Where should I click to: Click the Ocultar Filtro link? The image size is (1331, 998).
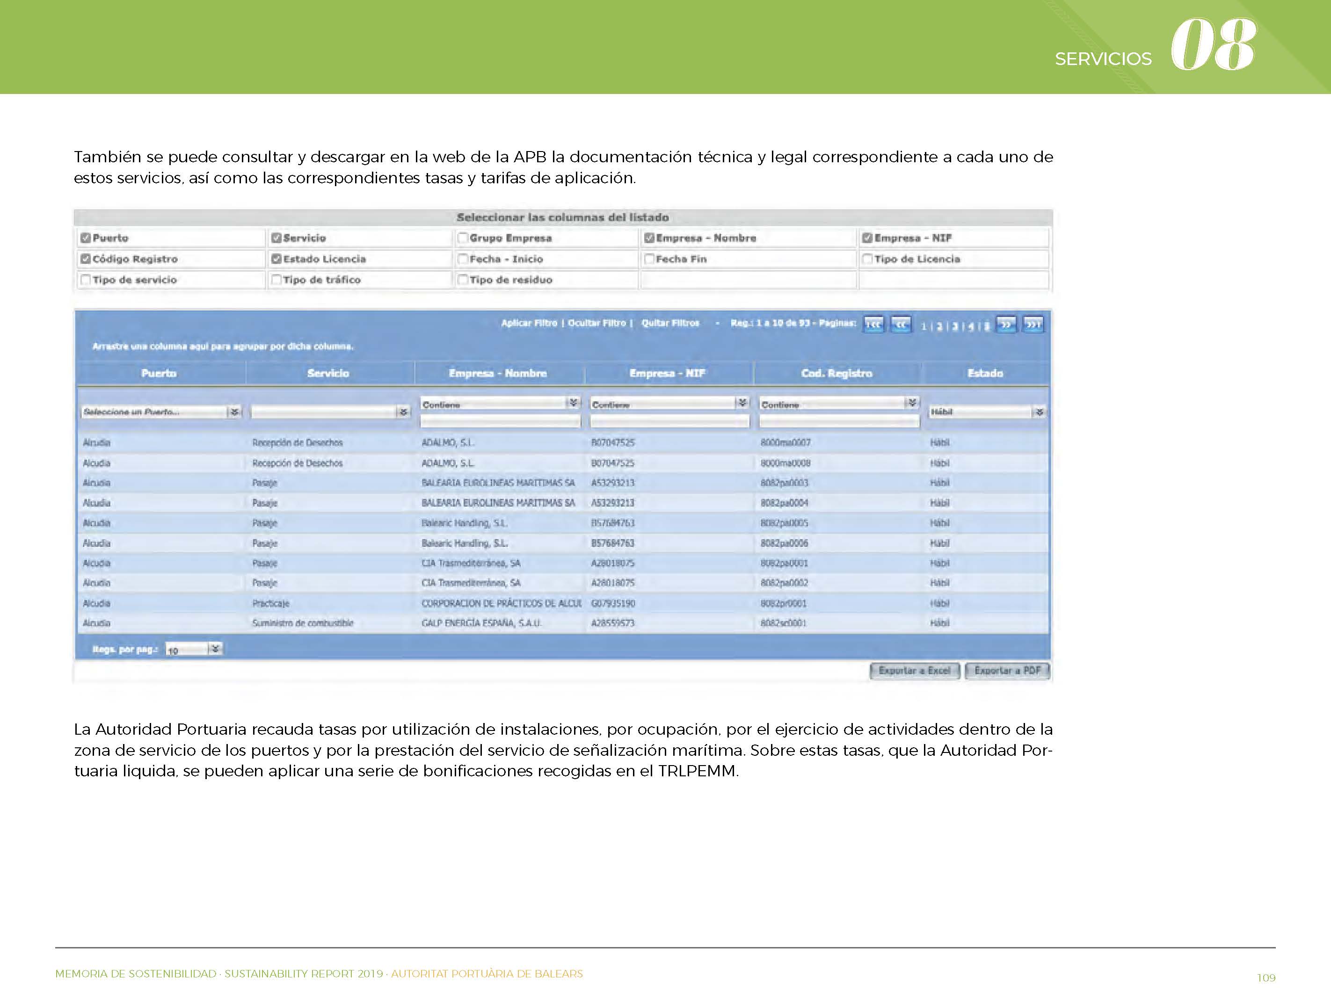pos(597,323)
